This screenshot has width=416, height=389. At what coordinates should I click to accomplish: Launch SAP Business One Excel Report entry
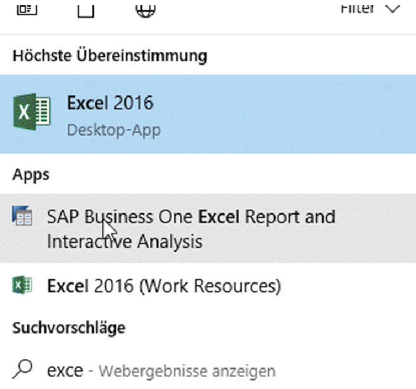191,217
